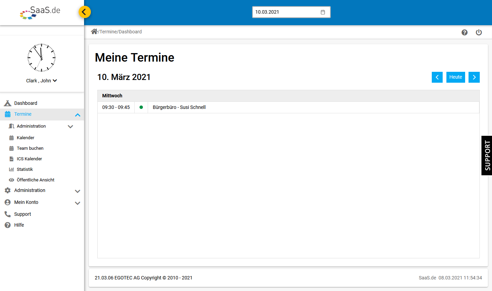Click the building icon beside Termine Administration
Screen dimensions: 492x291
click(x=11, y=126)
